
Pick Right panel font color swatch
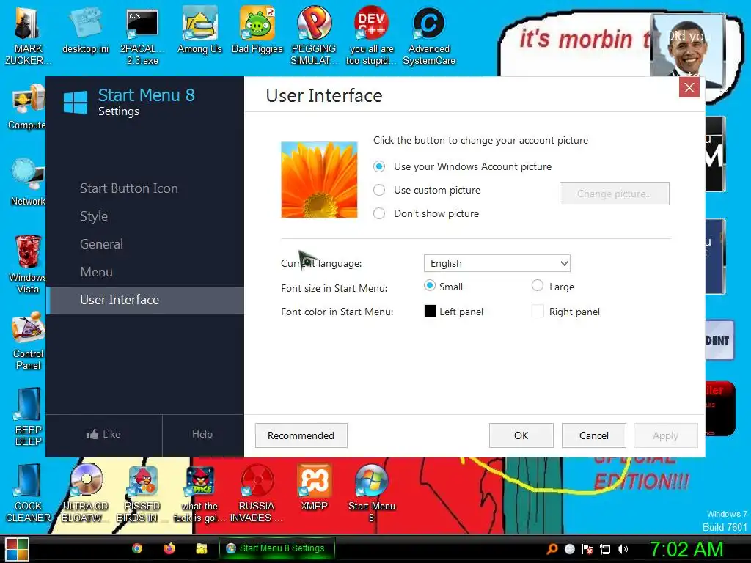point(538,311)
